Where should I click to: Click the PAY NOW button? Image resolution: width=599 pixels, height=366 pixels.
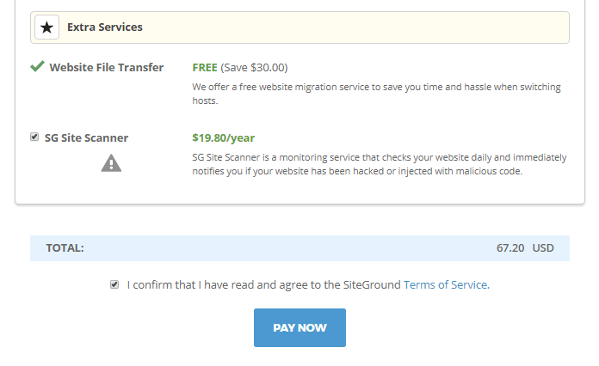point(299,328)
